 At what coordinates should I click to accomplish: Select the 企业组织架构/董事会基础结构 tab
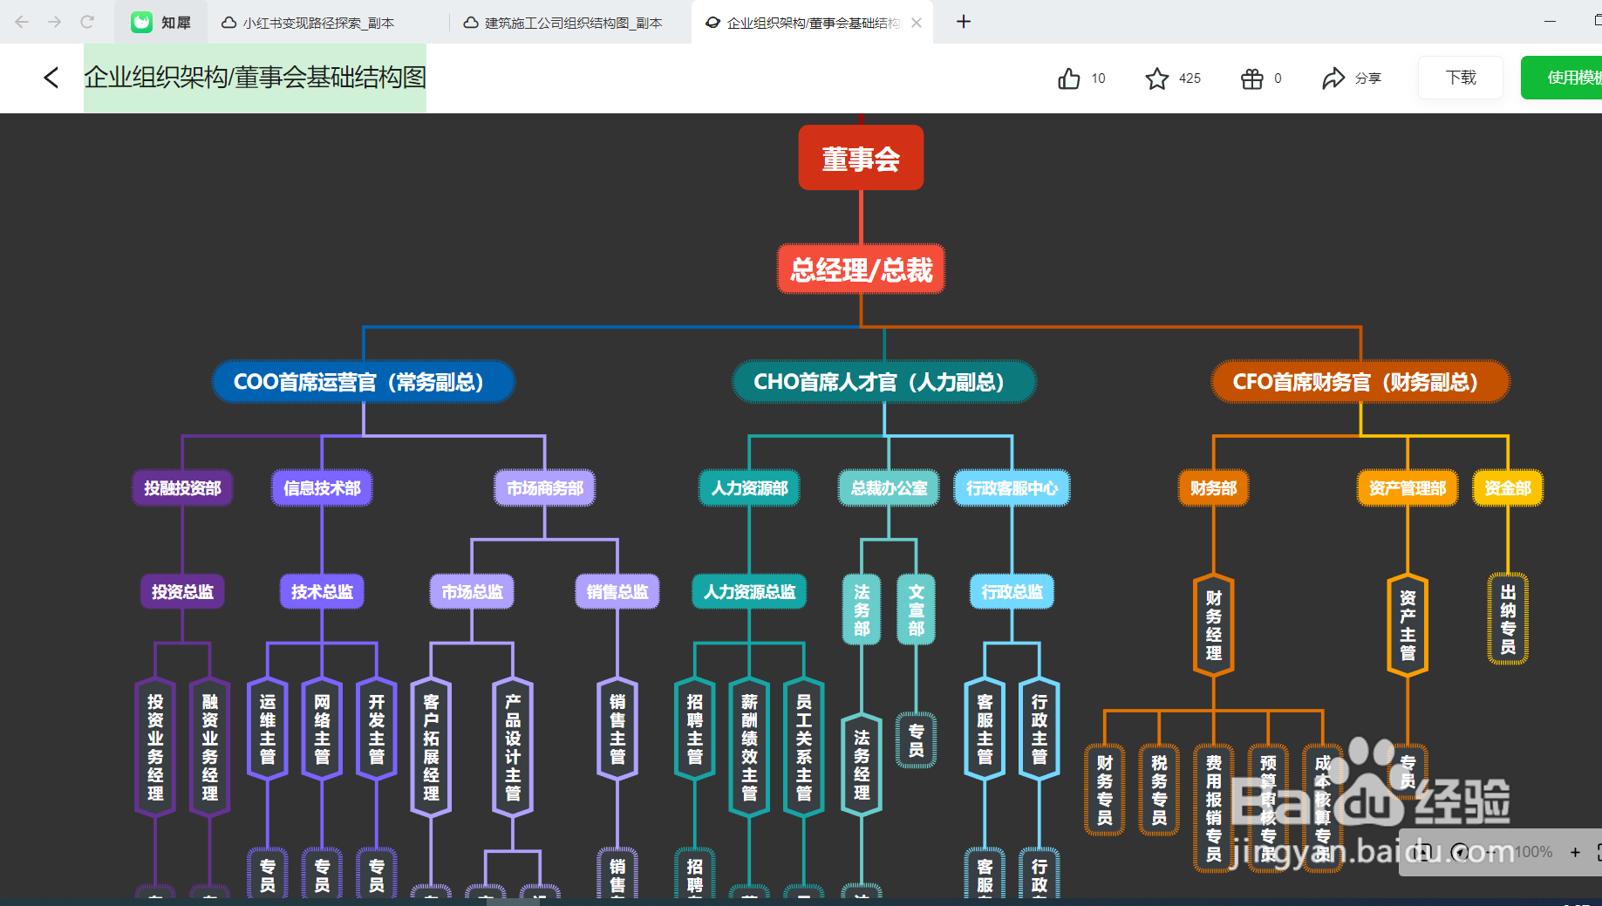coord(812,23)
